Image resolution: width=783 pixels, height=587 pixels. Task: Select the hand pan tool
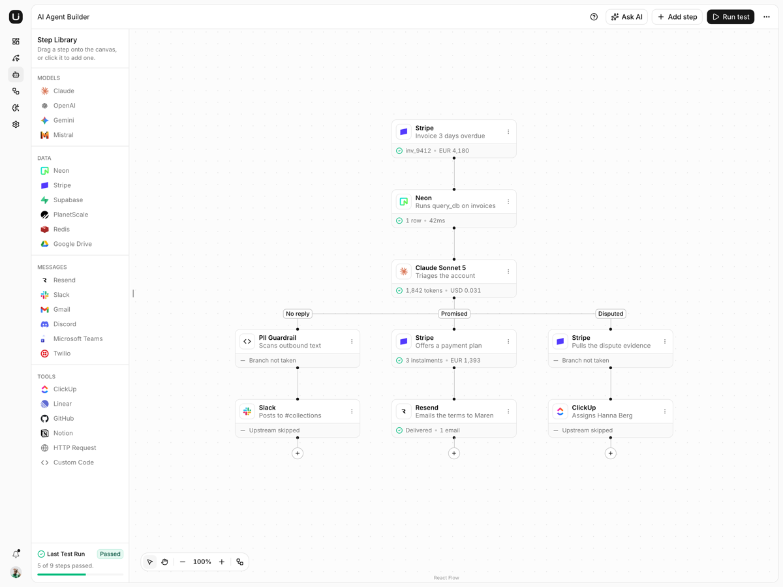(x=165, y=562)
